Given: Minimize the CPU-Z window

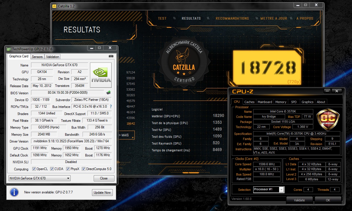Looking at the screenshot, I should click(328, 91).
